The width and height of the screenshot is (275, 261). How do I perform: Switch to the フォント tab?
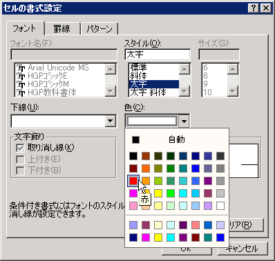[25, 28]
